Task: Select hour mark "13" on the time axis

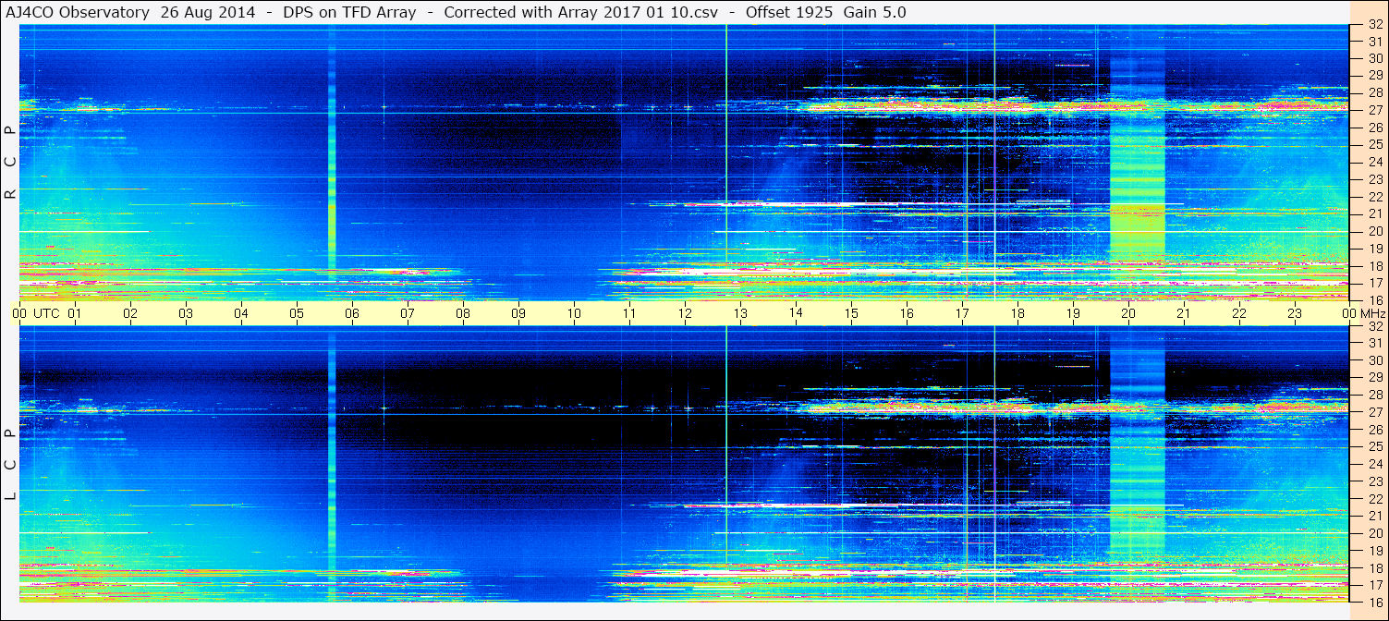Action: [x=740, y=313]
